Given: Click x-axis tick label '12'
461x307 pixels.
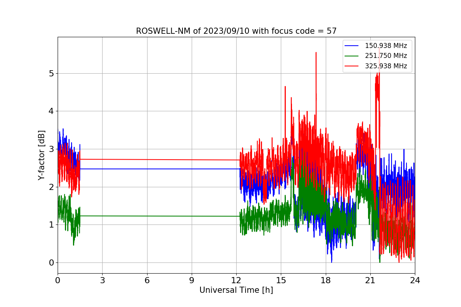Looking at the screenshot, I should click(236, 281).
